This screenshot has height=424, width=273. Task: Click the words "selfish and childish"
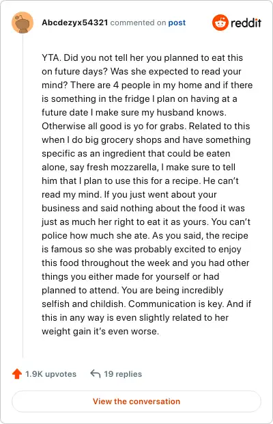[x=84, y=304]
